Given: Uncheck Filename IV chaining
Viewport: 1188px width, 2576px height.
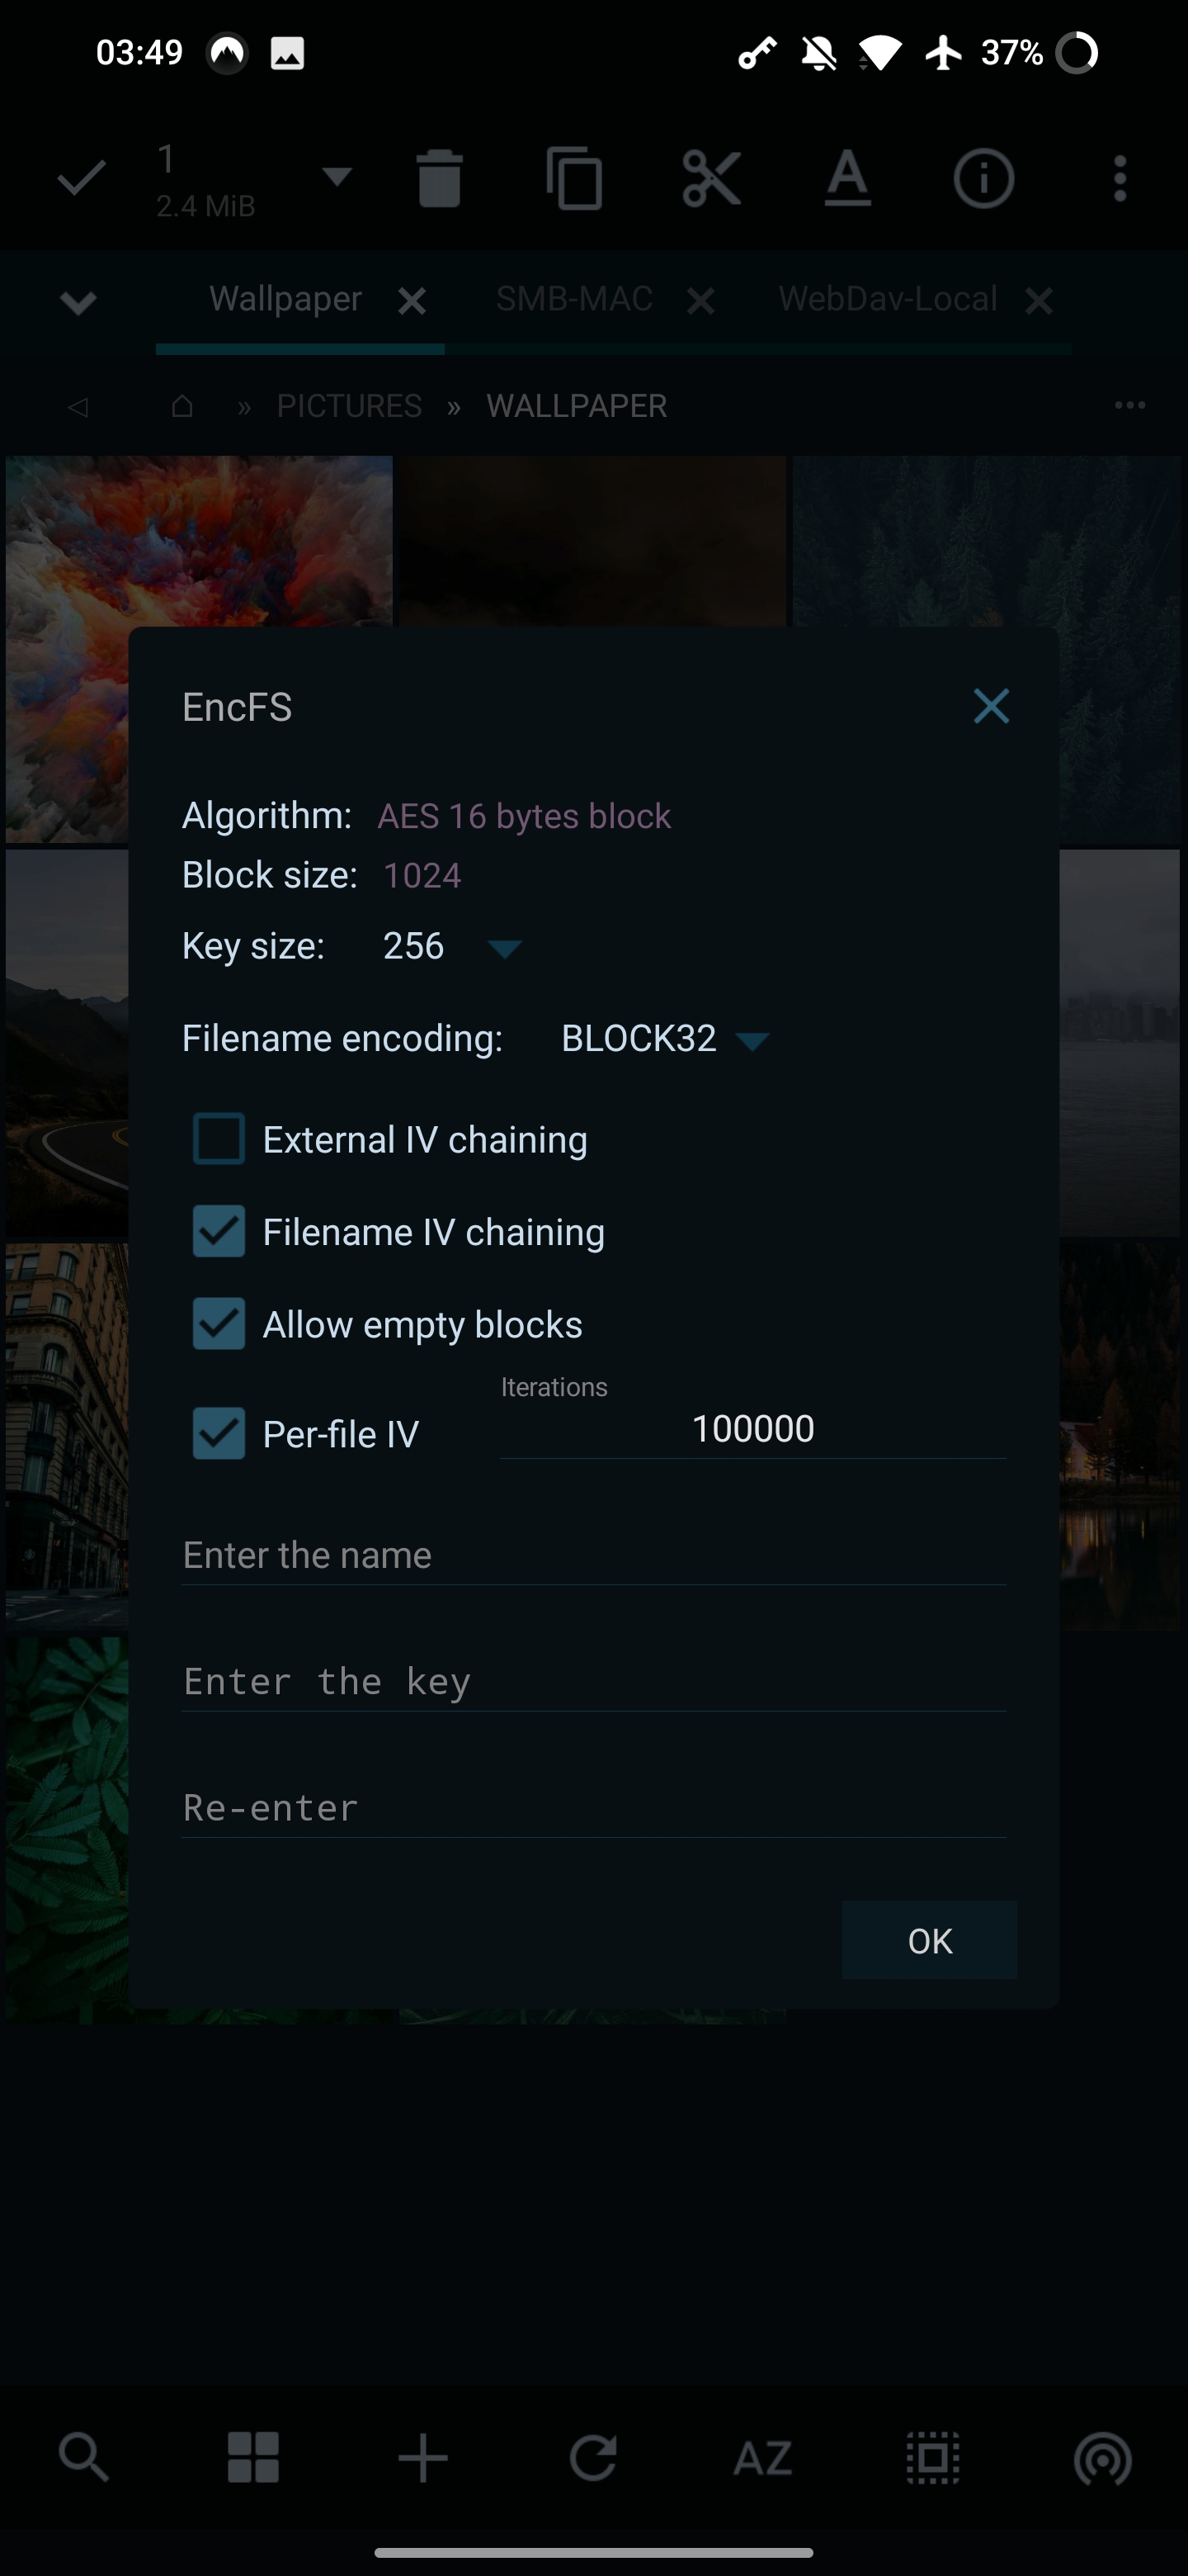Looking at the screenshot, I should [x=219, y=1231].
